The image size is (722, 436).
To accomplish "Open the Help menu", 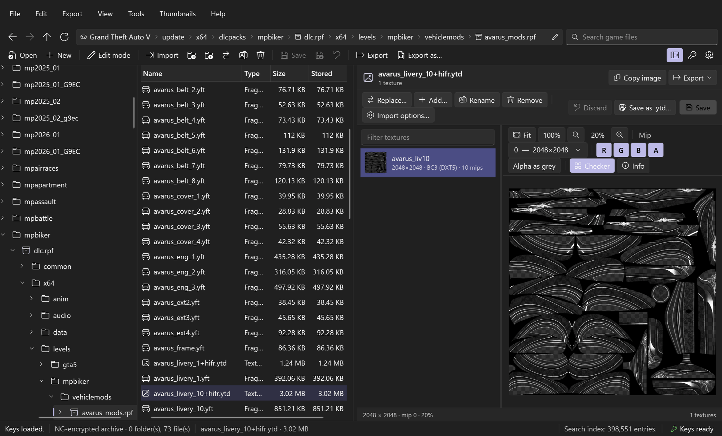I will (x=218, y=14).
